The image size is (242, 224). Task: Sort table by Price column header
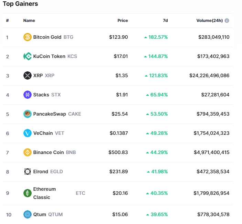pos(123,21)
